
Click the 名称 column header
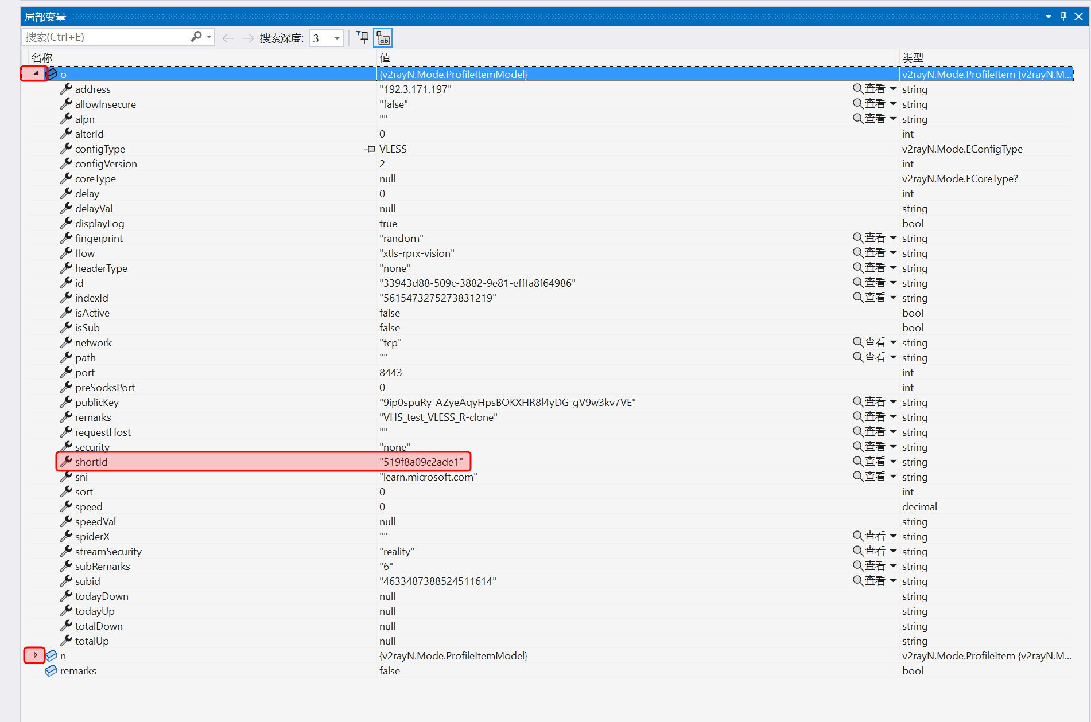coord(42,57)
